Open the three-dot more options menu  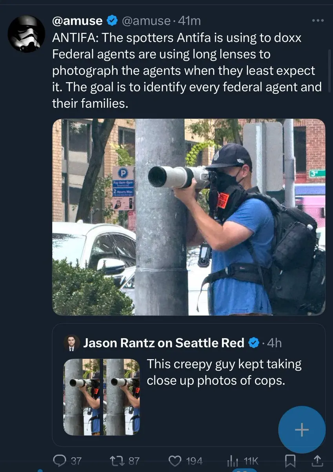(x=318, y=20)
